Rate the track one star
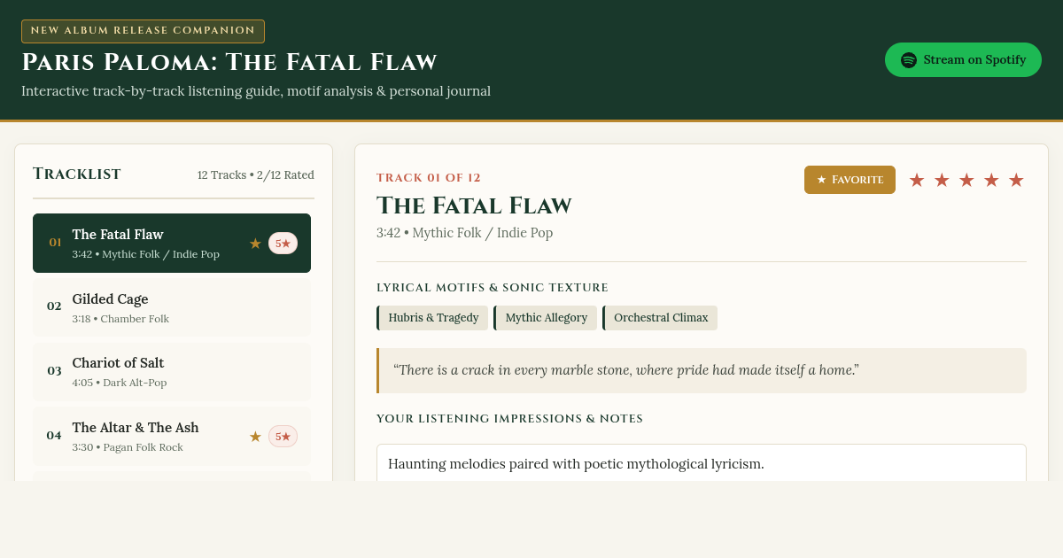Screen dimensions: 1063x558 coord(917,180)
